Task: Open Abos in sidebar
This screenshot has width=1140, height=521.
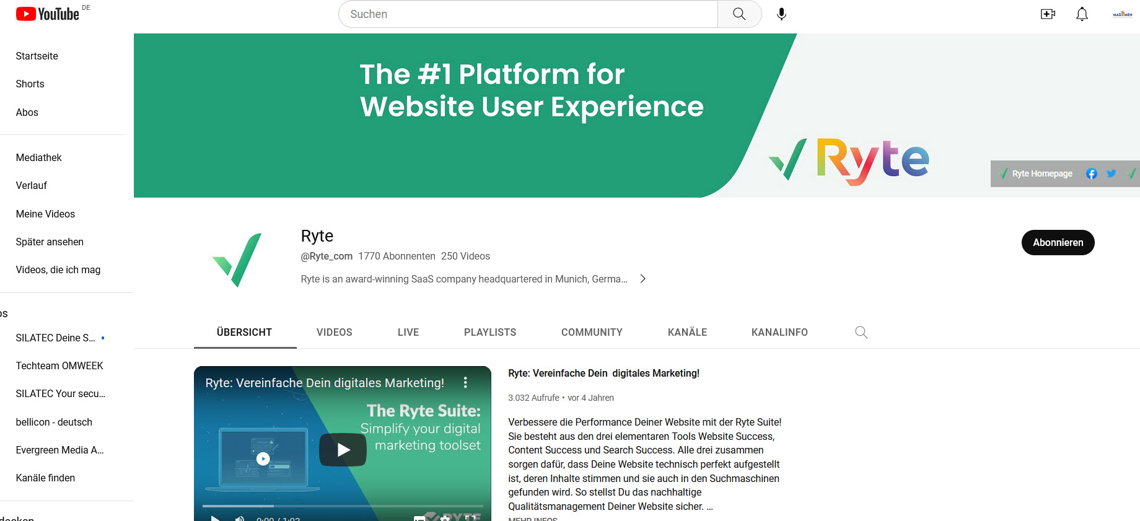Action: (x=27, y=112)
